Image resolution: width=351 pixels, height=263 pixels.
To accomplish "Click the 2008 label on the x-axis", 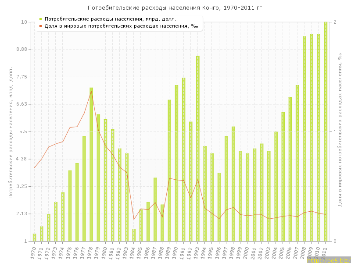I will click(x=304, y=253).
